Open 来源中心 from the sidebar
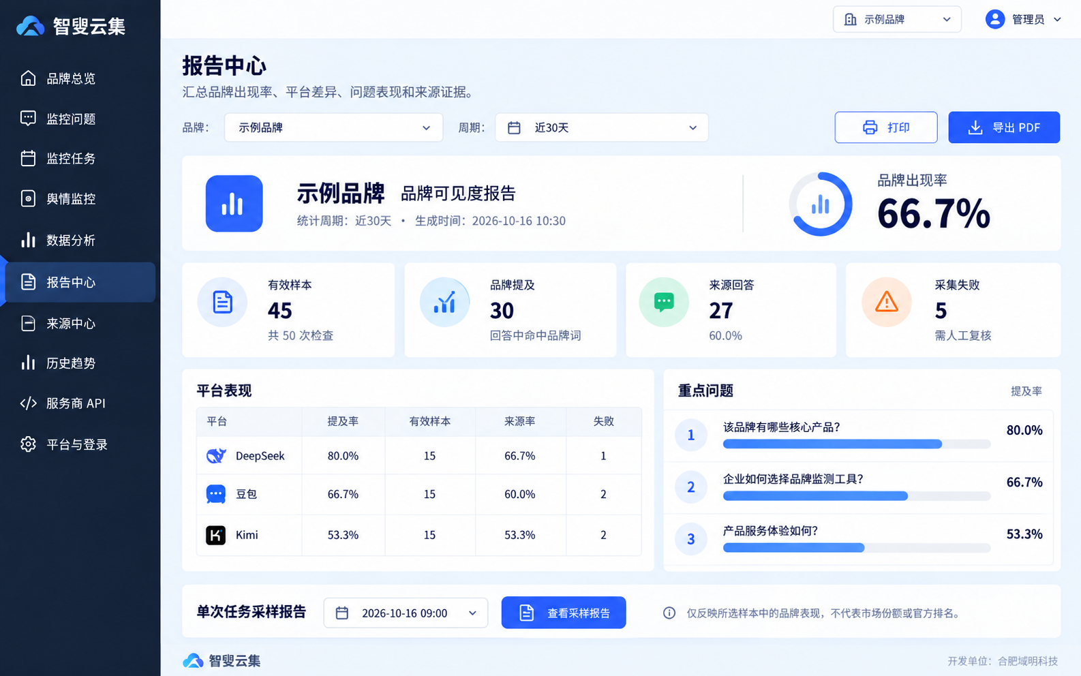1081x676 pixels. [80, 323]
